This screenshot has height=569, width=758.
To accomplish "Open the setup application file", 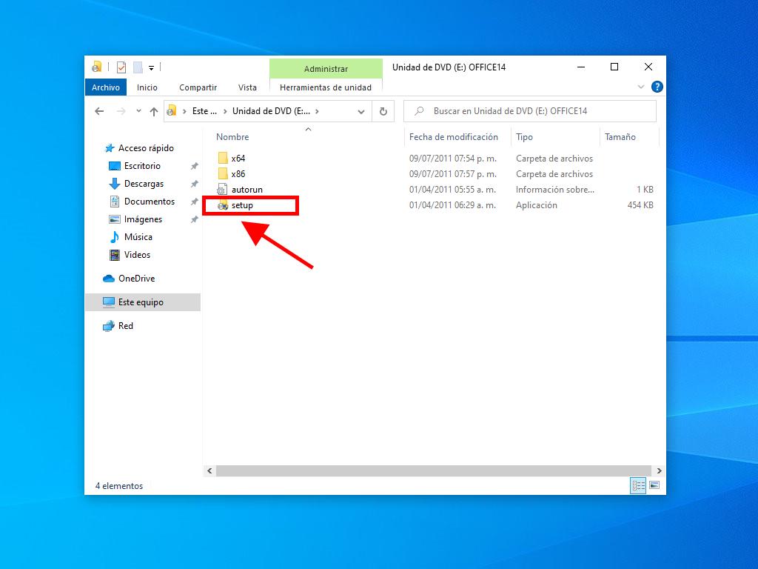I will click(x=242, y=205).
